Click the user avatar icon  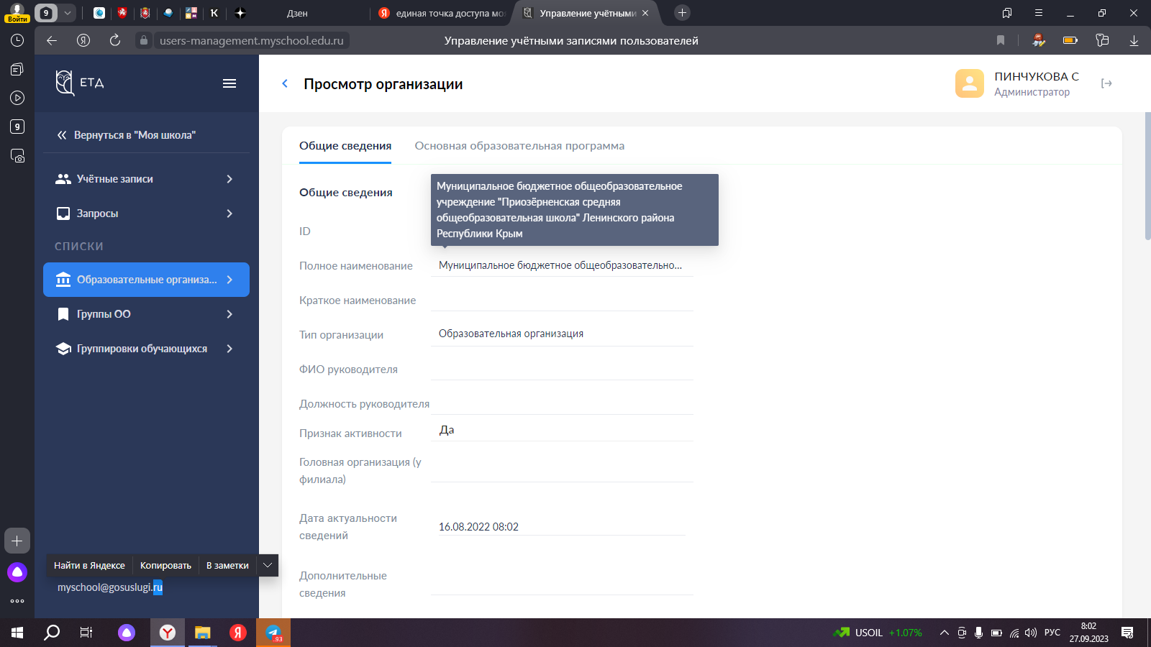pyautogui.click(x=969, y=83)
